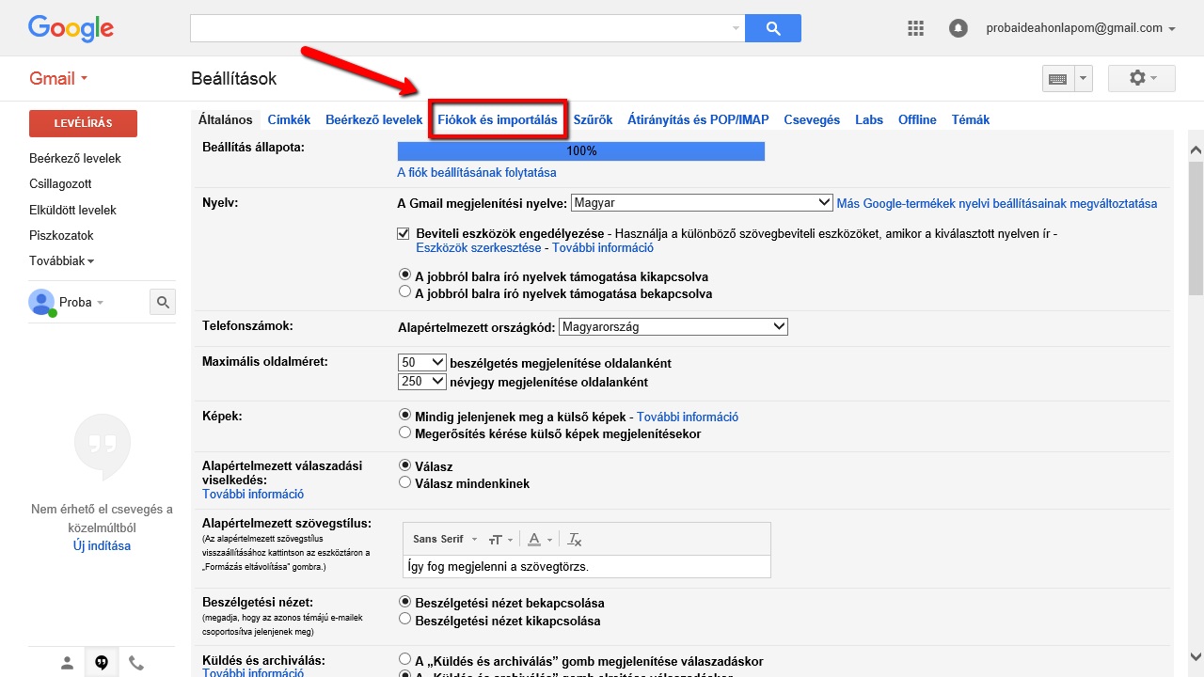This screenshot has width=1204, height=677.
Task: Switch to the Offline tab
Action: (x=917, y=119)
